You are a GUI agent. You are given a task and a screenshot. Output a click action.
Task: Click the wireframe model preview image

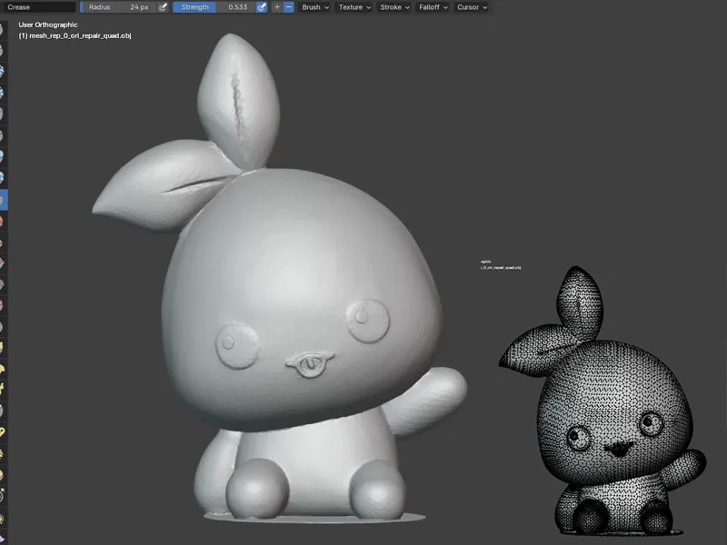pyautogui.click(x=602, y=401)
